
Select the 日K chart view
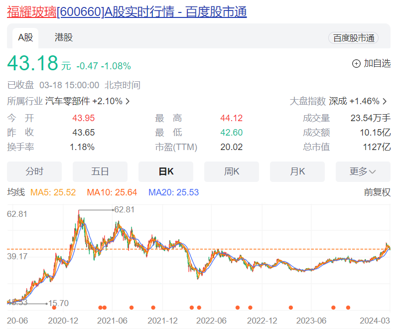point(165,171)
